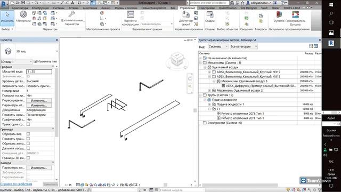
Task: Click the Масштаб вида 1 : 25 field
Action: point(39,71)
